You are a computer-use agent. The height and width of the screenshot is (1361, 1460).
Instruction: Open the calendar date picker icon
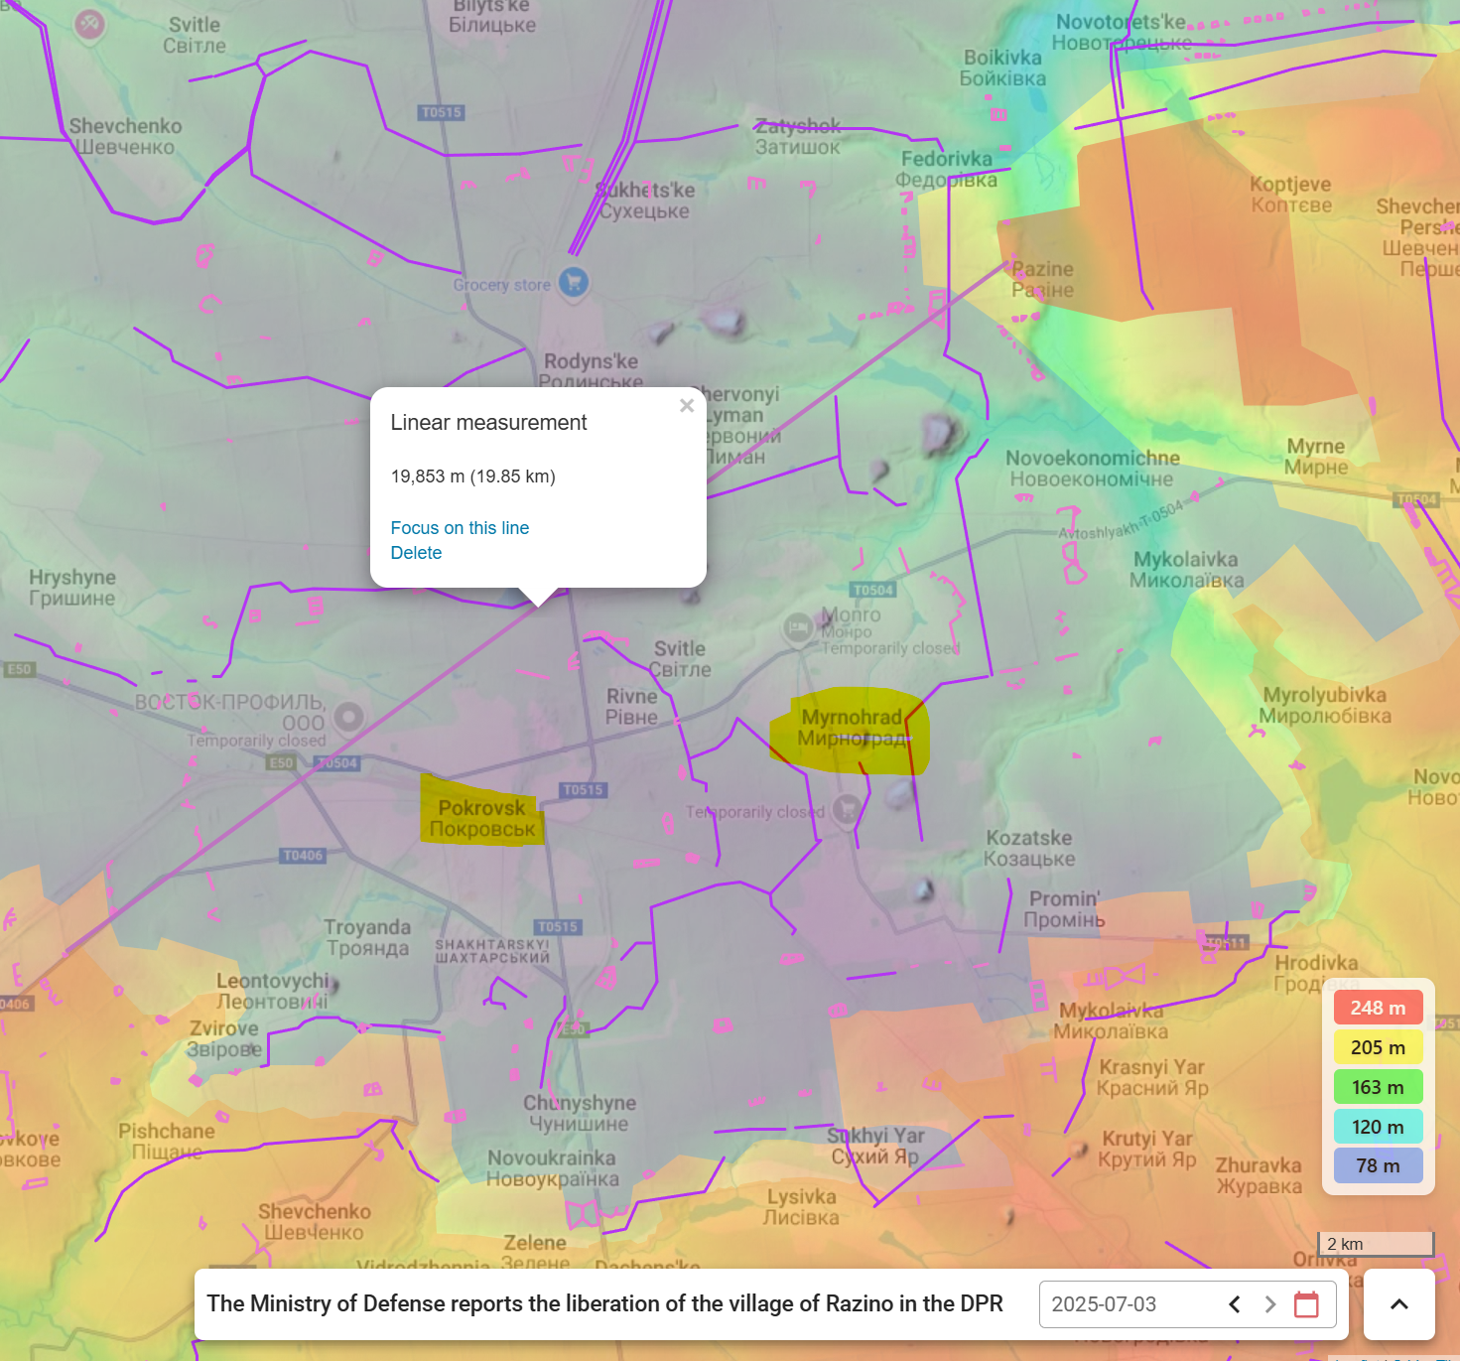(1306, 1304)
